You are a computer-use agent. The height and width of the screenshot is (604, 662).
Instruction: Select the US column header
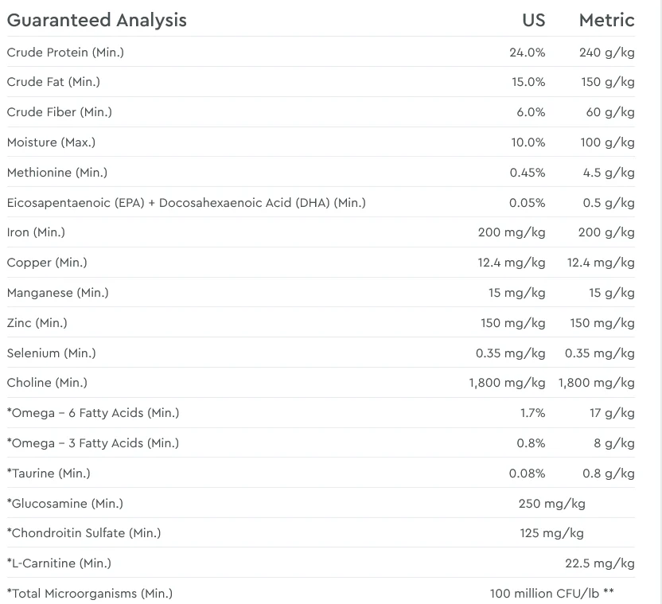click(x=534, y=20)
